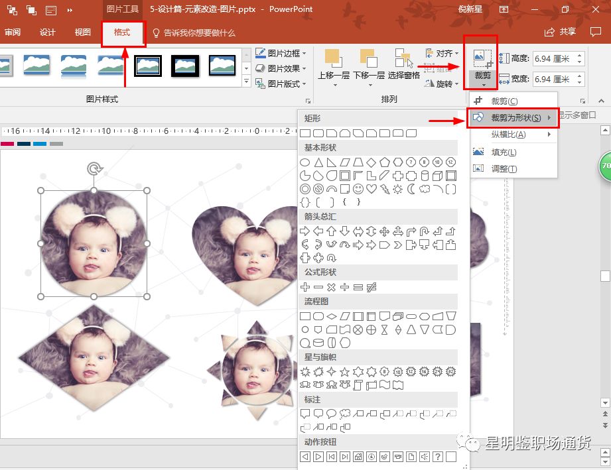Pick the cloud callout shape

click(345, 414)
